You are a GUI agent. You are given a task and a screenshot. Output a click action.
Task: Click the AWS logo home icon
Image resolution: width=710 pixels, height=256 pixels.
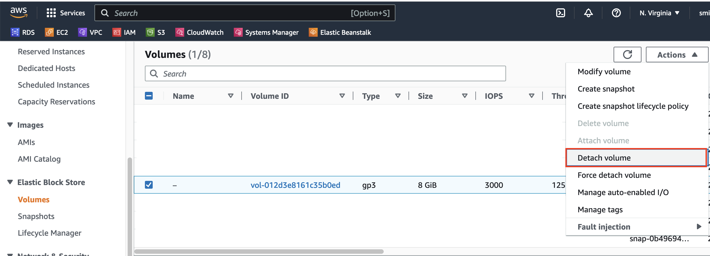point(19,13)
